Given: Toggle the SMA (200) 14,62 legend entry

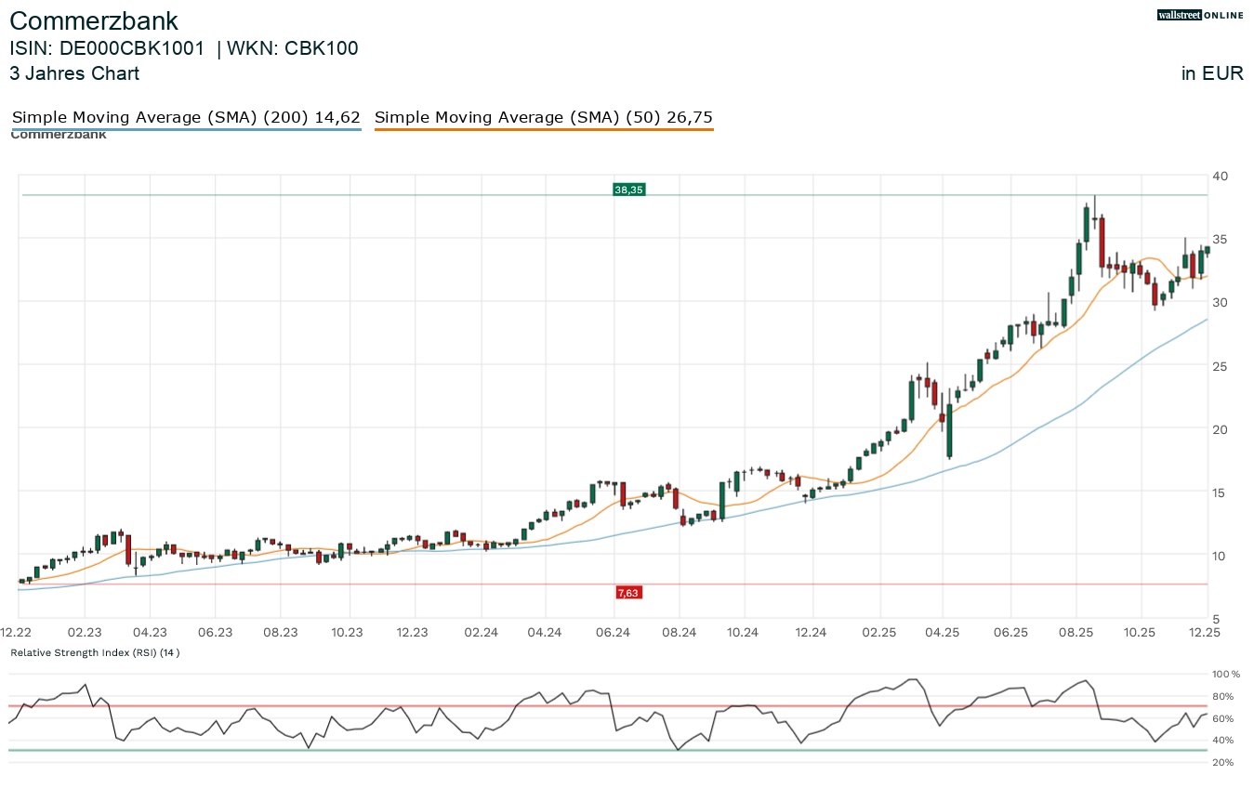Looking at the screenshot, I should click(x=185, y=117).
